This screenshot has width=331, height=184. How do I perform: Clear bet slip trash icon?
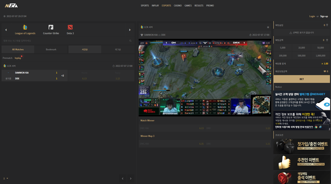click(327, 25)
